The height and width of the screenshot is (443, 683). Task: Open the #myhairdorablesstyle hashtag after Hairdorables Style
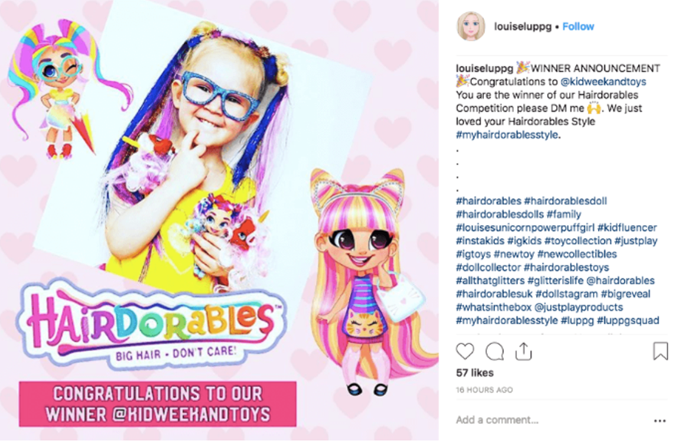[x=507, y=135]
